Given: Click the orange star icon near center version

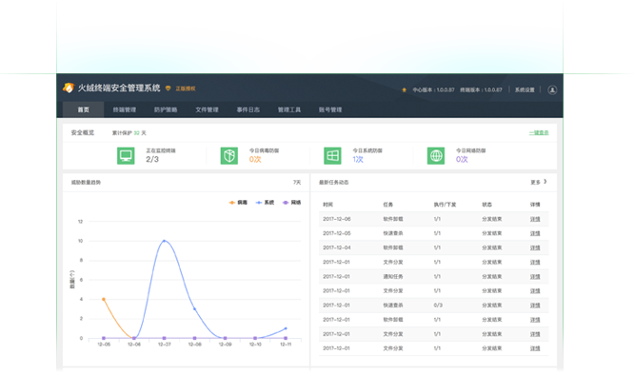Looking at the screenshot, I should 404,89.
